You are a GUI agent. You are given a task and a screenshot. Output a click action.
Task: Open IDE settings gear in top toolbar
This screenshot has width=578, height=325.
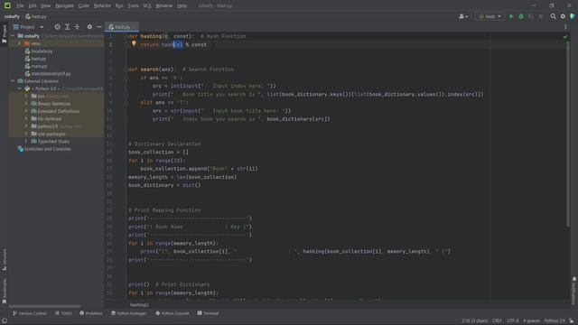(x=563, y=16)
